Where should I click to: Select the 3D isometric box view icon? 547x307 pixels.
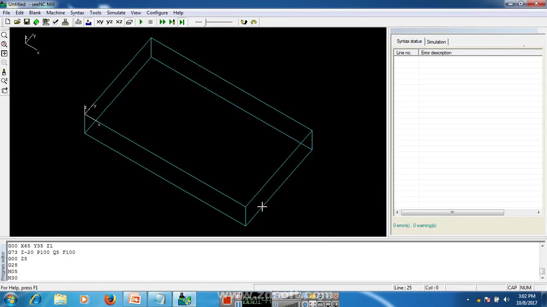tap(129, 22)
